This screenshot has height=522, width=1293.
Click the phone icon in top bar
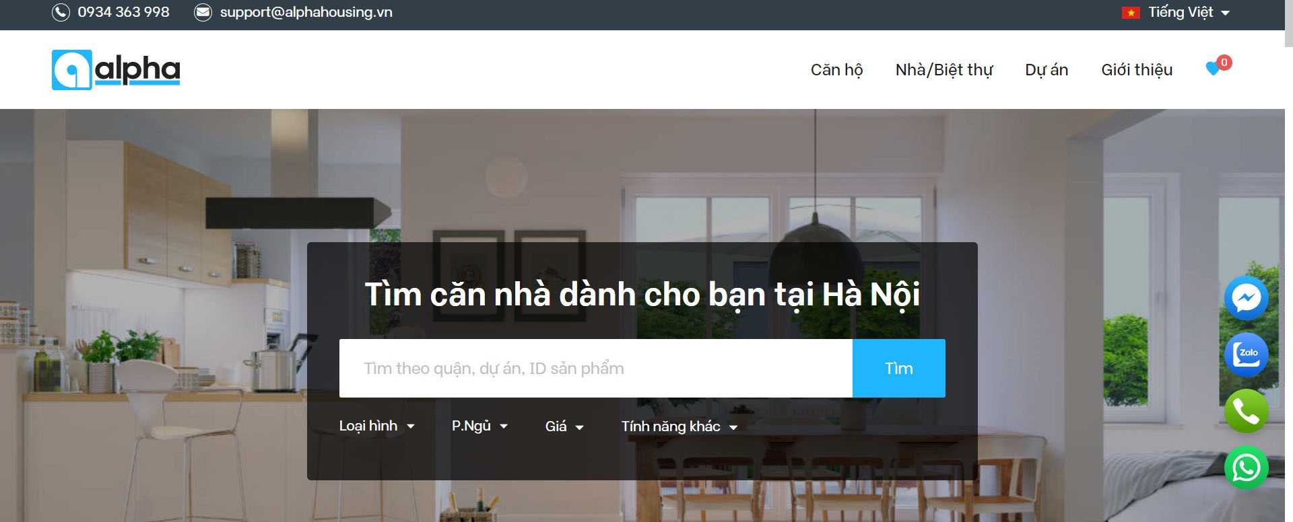tap(61, 12)
